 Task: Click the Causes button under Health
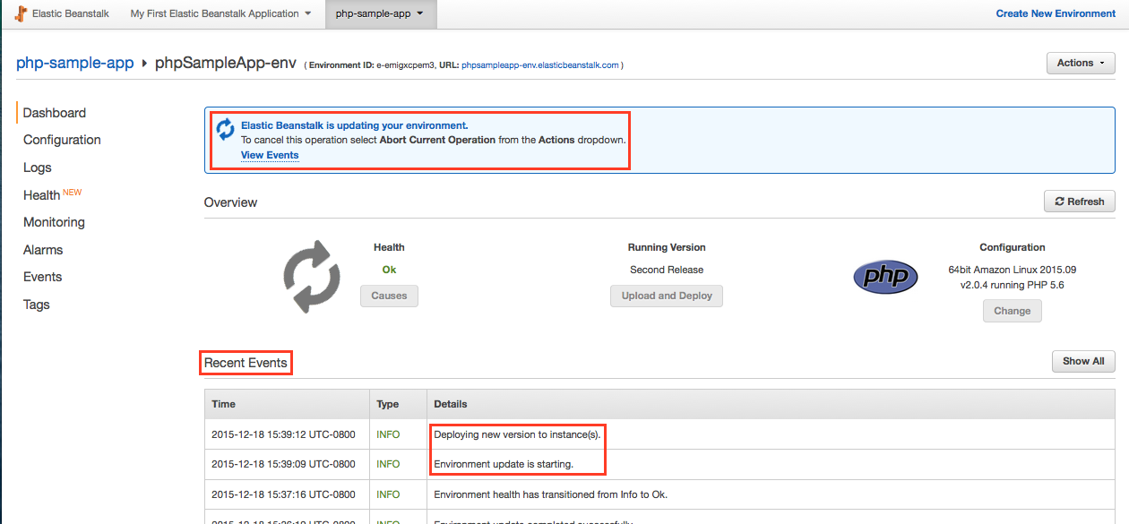tap(389, 296)
